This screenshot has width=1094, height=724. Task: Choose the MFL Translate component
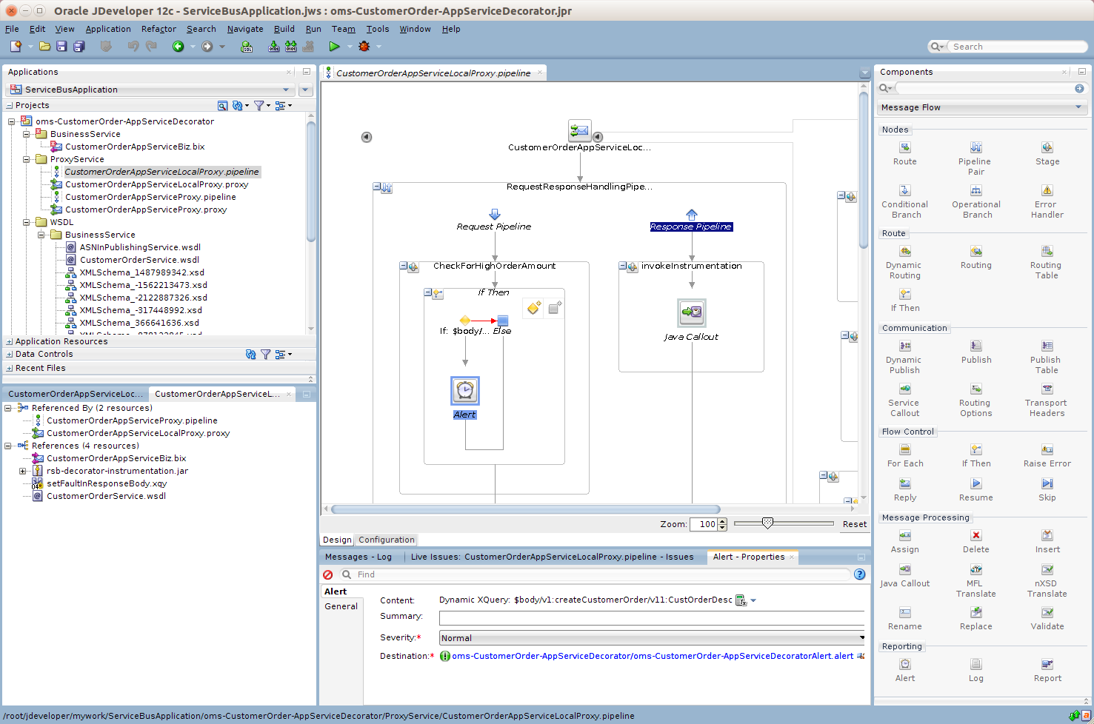[x=975, y=580]
